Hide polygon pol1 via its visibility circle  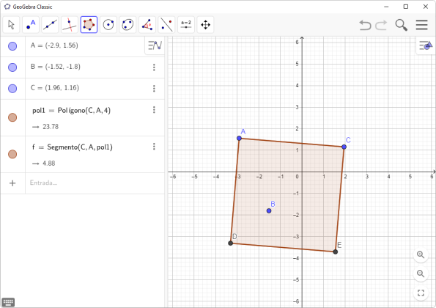click(x=12, y=117)
